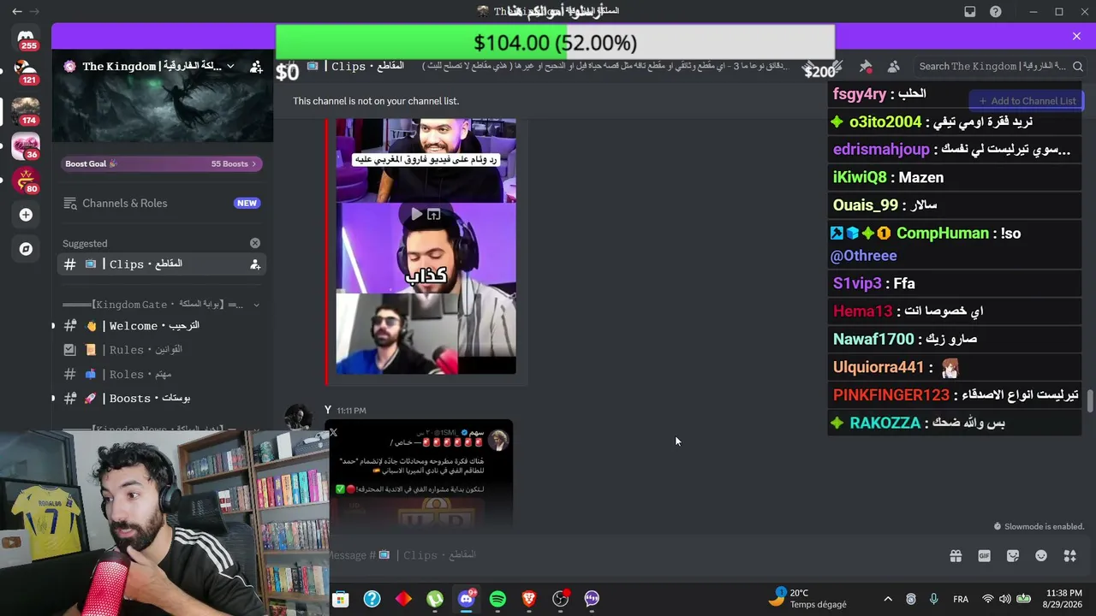Open The Kingdom server dropdown menu

[230, 66]
